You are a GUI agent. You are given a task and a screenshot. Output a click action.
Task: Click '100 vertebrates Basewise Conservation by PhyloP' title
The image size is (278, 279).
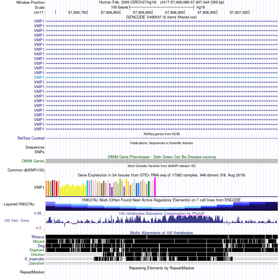[161, 213]
